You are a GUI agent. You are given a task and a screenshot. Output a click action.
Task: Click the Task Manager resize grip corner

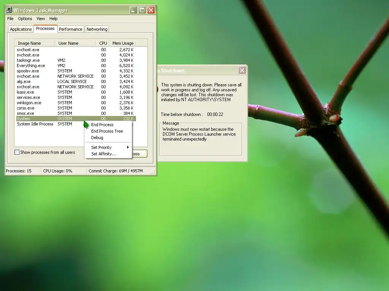(153, 172)
